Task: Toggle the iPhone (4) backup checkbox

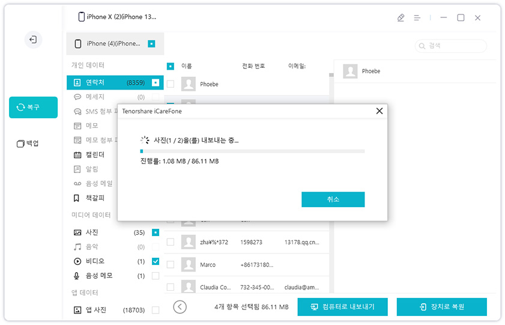Action: (x=151, y=43)
